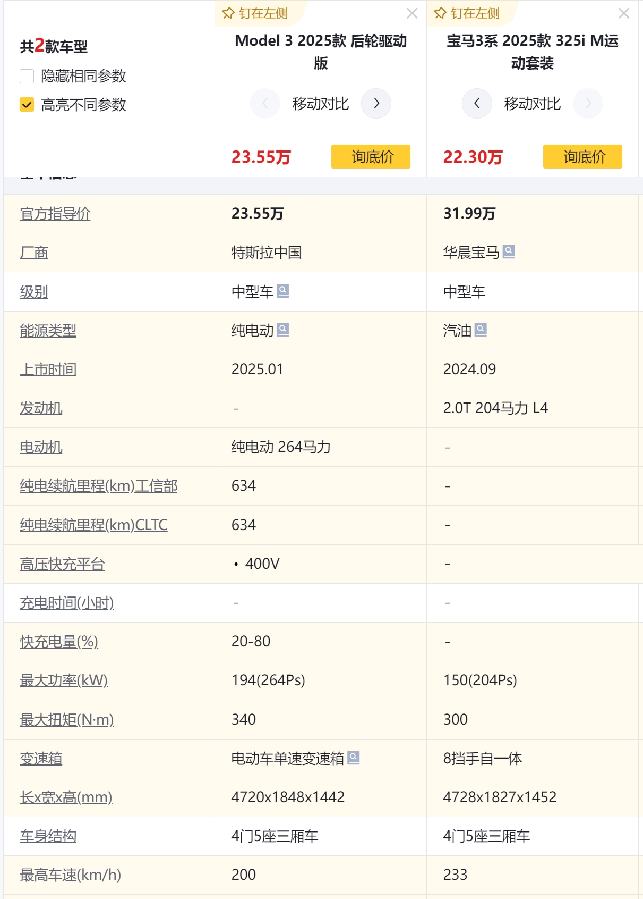
Task: Open the 最大扭矩(N·m) parameter link
Action: click(x=67, y=719)
